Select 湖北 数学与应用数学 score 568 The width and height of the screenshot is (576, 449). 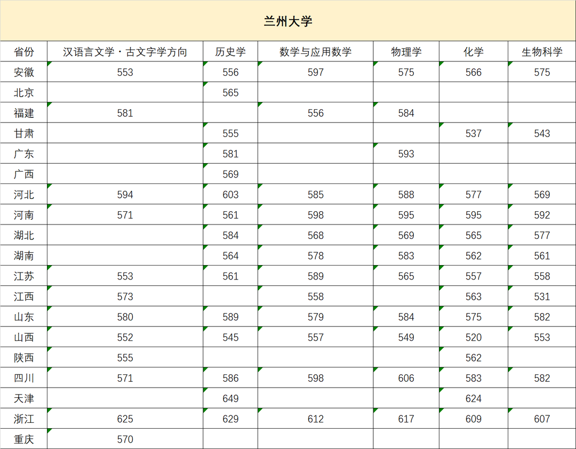316,235
